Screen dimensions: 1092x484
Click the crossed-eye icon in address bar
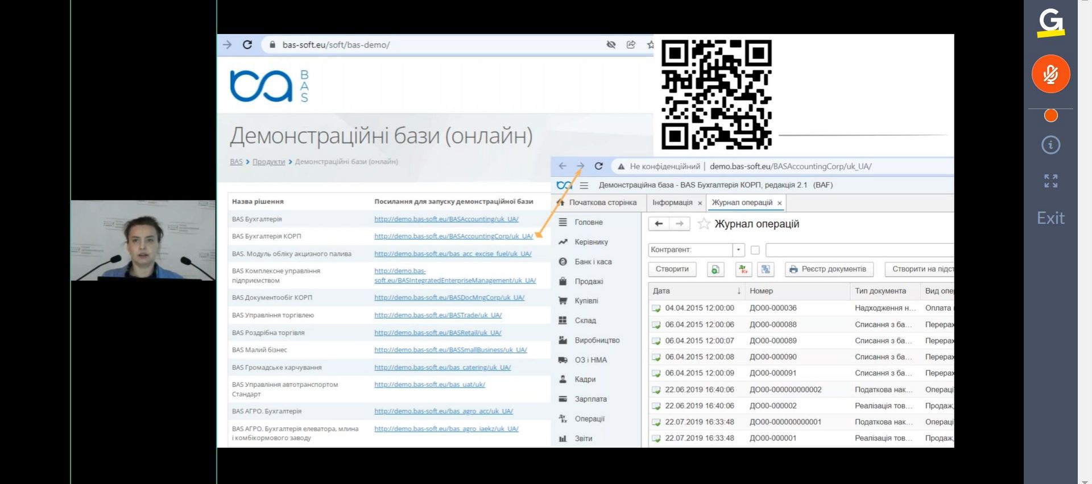pos(611,45)
